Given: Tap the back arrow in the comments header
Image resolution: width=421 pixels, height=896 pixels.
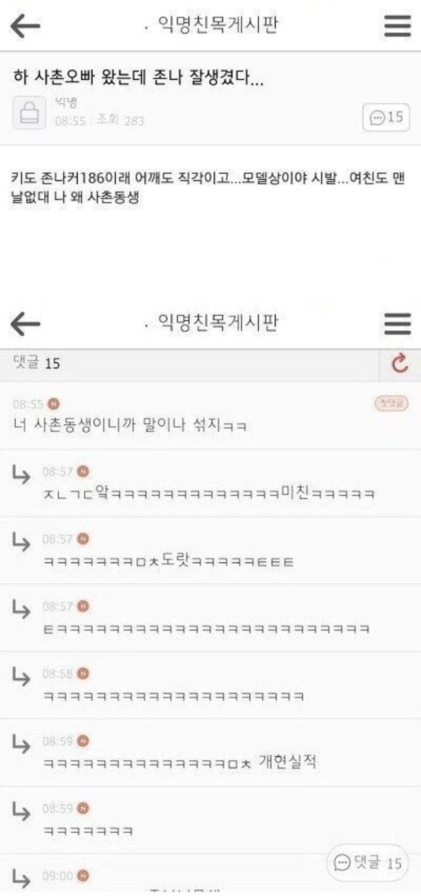Looking at the screenshot, I should [x=26, y=323].
